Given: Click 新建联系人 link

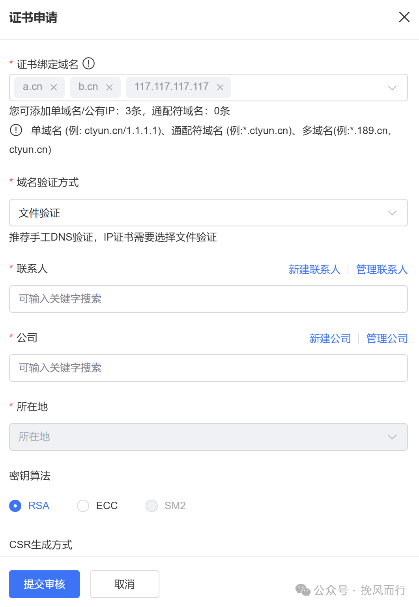Looking at the screenshot, I should coord(314,269).
